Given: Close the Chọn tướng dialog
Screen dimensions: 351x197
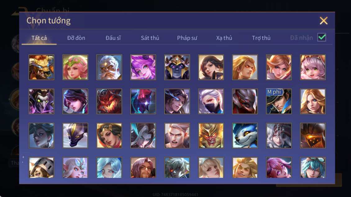Looking at the screenshot, I should [x=324, y=21].
